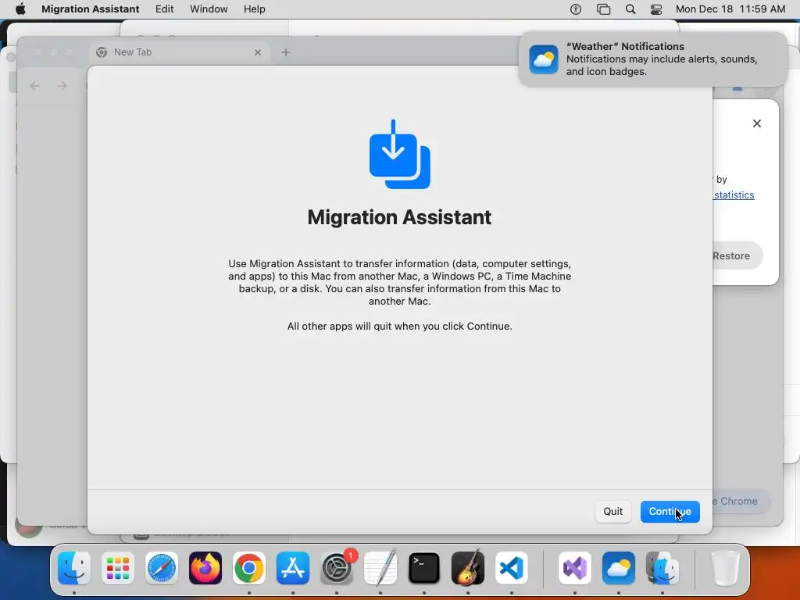Open App Store from the Dock
800x600 pixels.
pyautogui.click(x=293, y=568)
